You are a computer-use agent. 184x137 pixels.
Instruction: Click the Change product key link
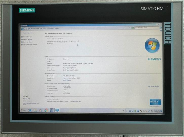tap(75, 101)
